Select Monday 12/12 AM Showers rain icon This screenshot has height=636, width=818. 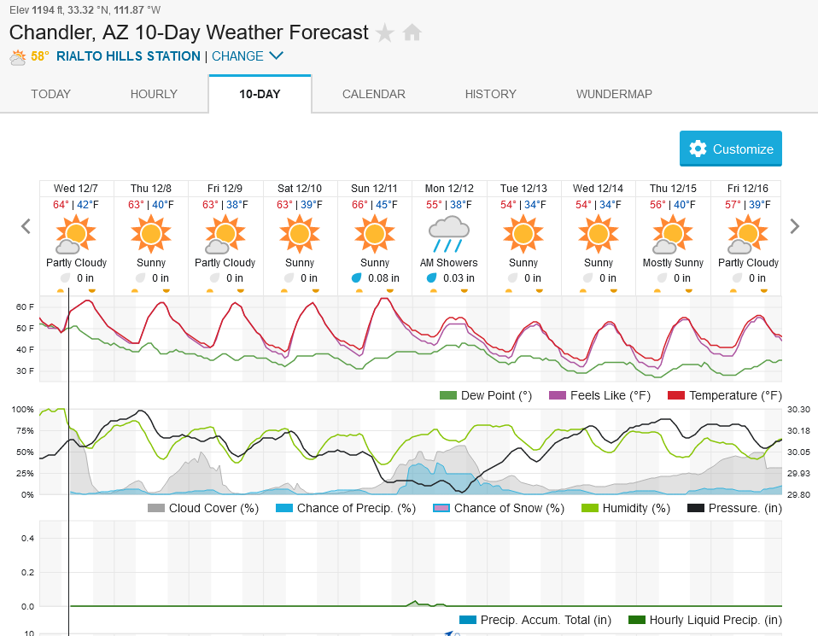[448, 234]
